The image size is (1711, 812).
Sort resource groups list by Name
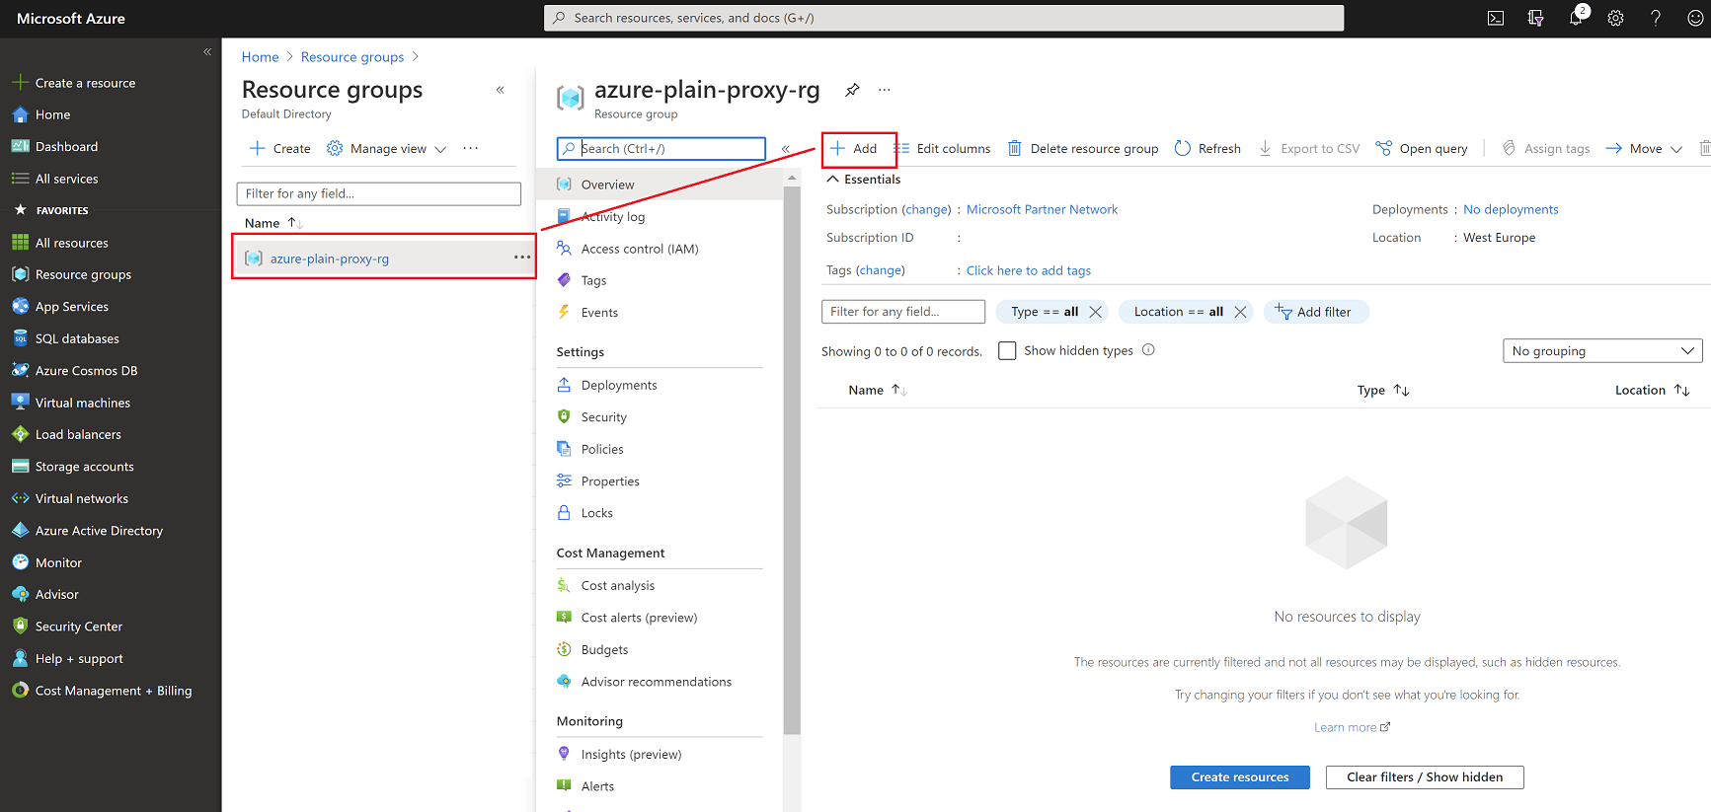[273, 223]
